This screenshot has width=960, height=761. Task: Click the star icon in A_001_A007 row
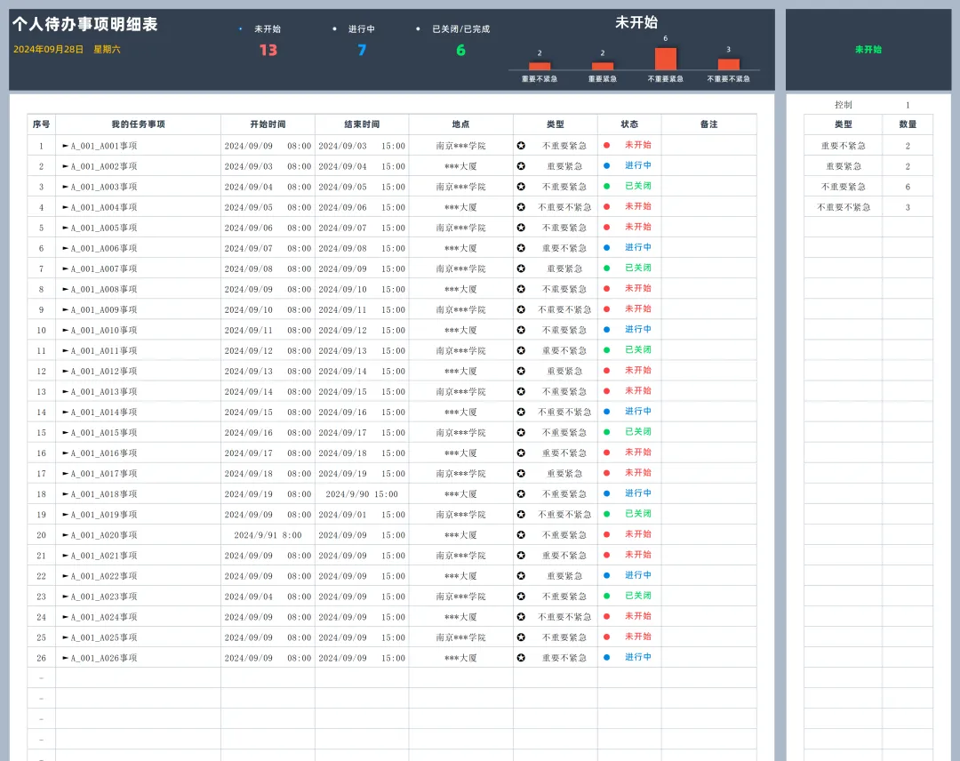coord(521,268)
